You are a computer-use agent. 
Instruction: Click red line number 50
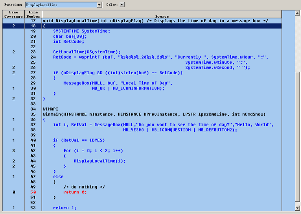point(33,192)
